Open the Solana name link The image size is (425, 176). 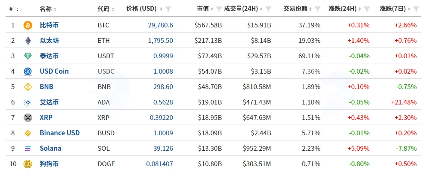tap(51, 149)
